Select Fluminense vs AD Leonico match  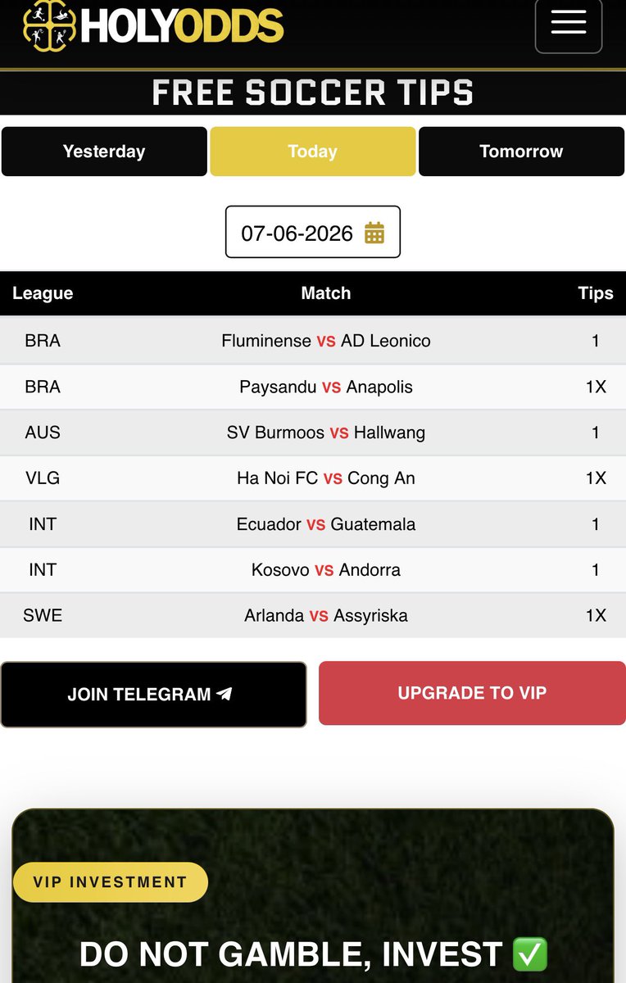(x=313, y=341)
